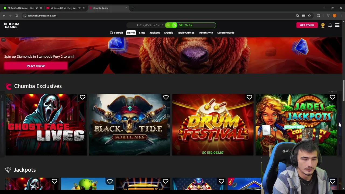This screenshot has height=194, width=345.
Task: Favorite Ghost Face Lives in Chumba Exclusives
Action: (x=82, y=97)
